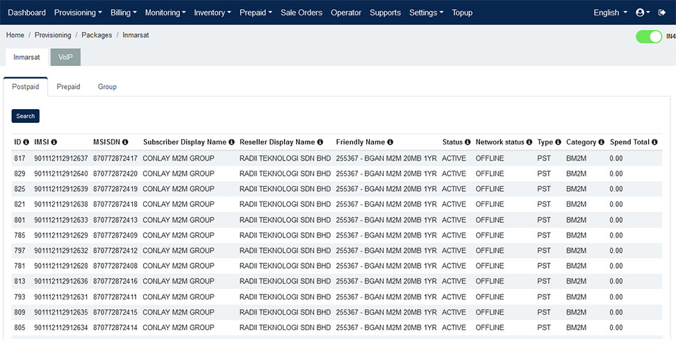Click Provisioning in the breadcrumb
The image size is (676, 339).
click(x=53, y=35)
